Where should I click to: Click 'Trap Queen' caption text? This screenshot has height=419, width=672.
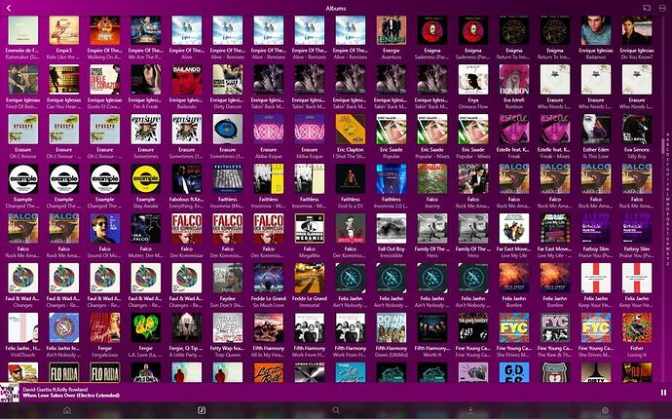click(x=228, y=355)
